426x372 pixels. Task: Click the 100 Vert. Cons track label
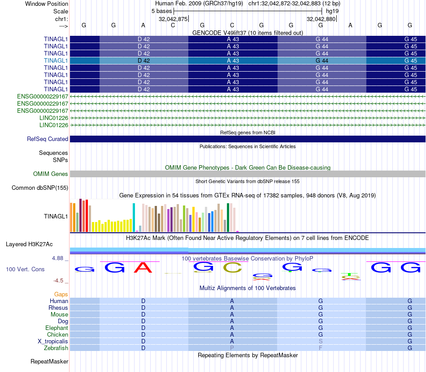[x=25, y=269]
